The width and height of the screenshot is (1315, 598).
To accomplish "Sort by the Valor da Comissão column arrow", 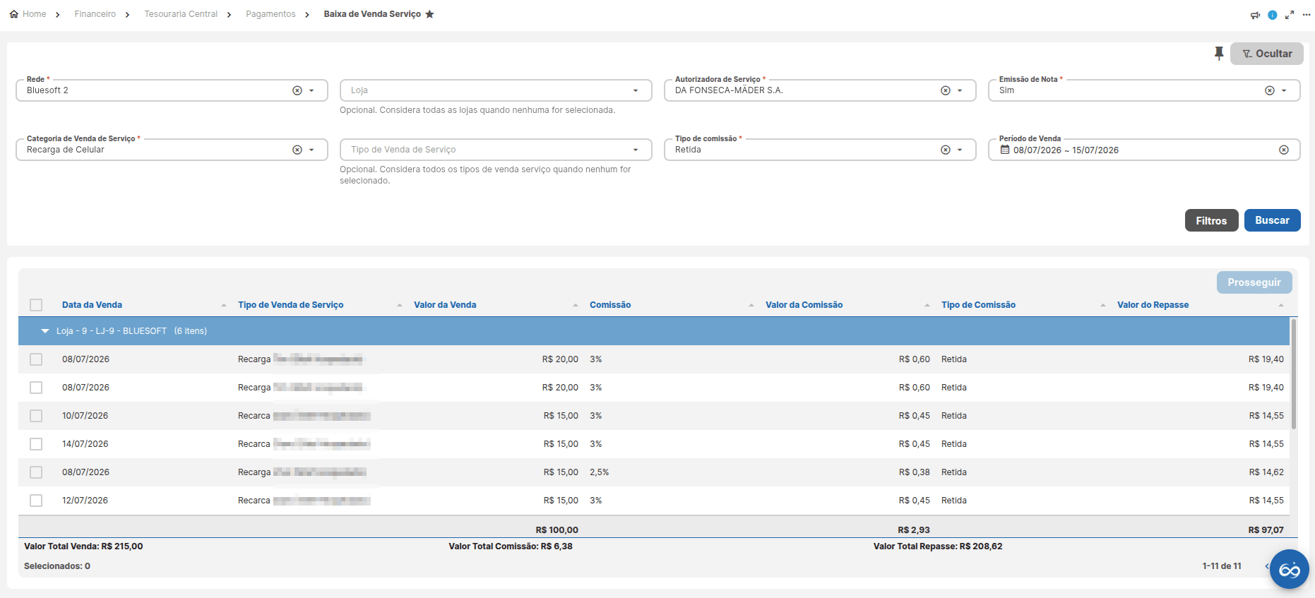I will [x=927, y=305].
